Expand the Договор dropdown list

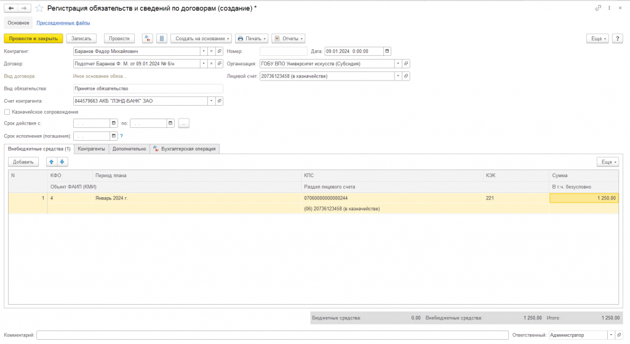pyautogui.click(x=204, y=64)
